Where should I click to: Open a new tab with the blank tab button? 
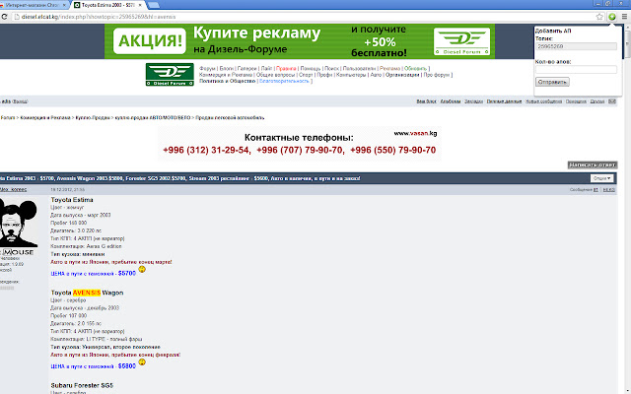154,5
